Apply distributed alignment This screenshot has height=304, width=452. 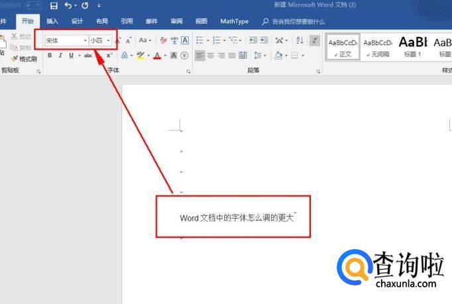coord(243,55)
